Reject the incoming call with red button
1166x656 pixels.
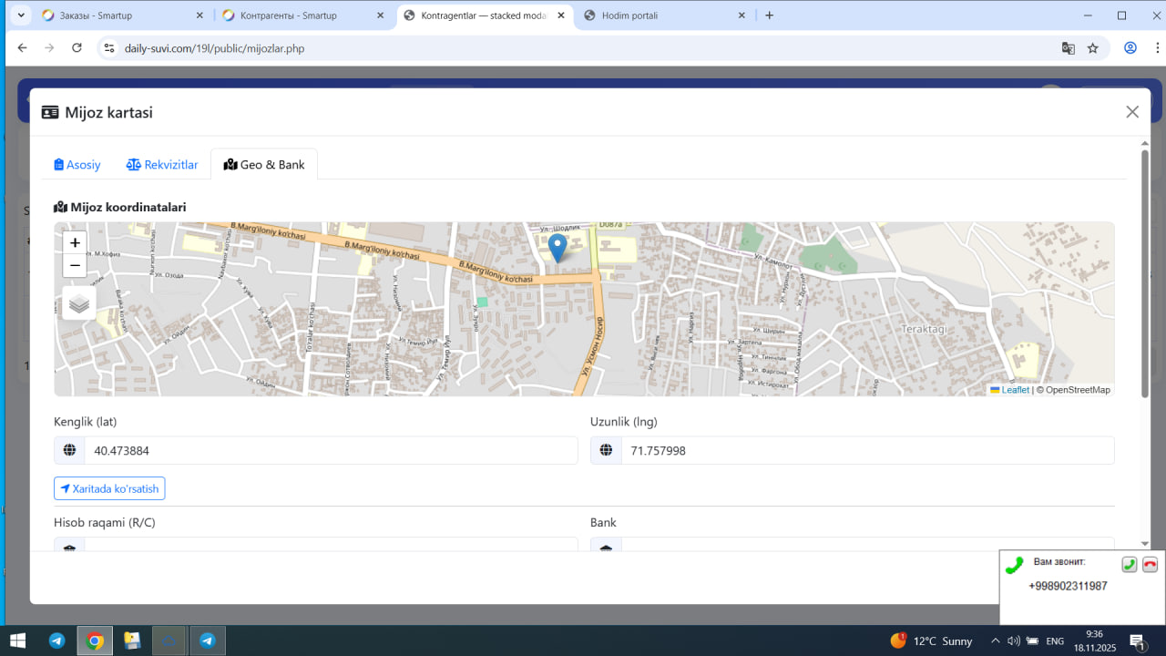(x=1150, y=565)
